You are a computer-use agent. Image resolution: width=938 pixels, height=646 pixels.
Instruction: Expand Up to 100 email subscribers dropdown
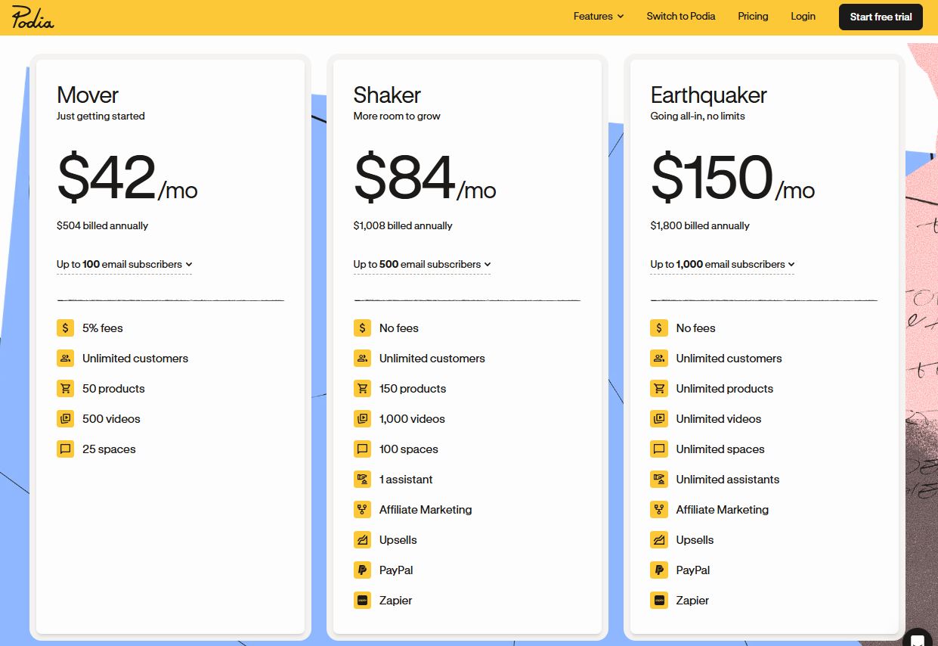(x=124, y=264)
